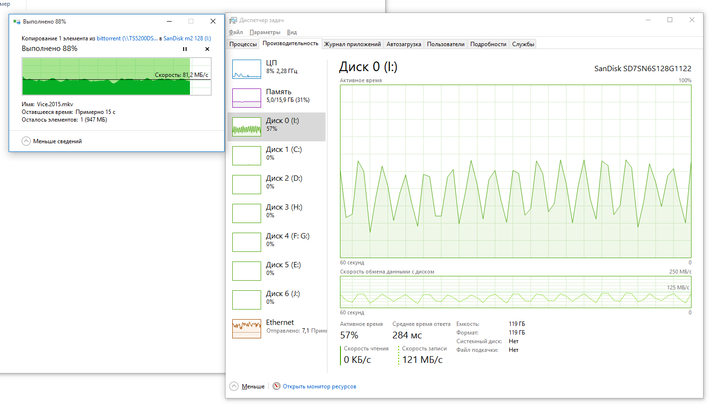Click the SanDisk SD7SN6S128G1122 model name
717x410 pixels.
point(643,69)
